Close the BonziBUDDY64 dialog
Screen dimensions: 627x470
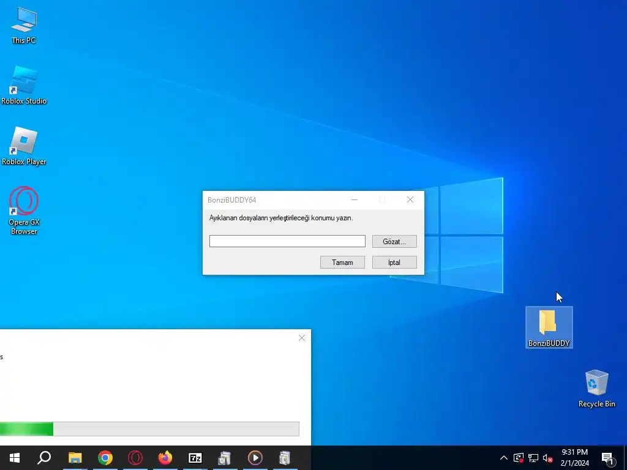coord(410,200)
